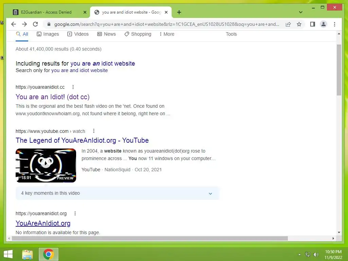Switch to Videos results

pyautogui.click(x=78, y=34)
